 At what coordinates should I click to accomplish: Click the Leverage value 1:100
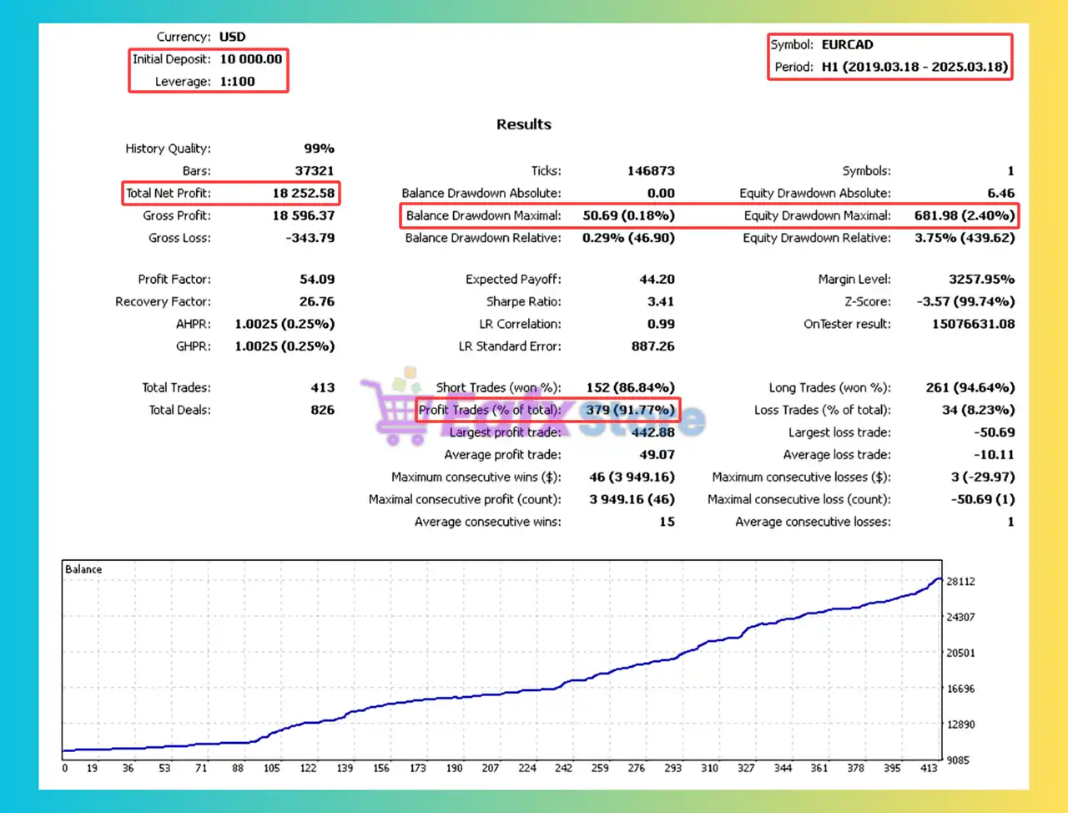click(237, 82)
